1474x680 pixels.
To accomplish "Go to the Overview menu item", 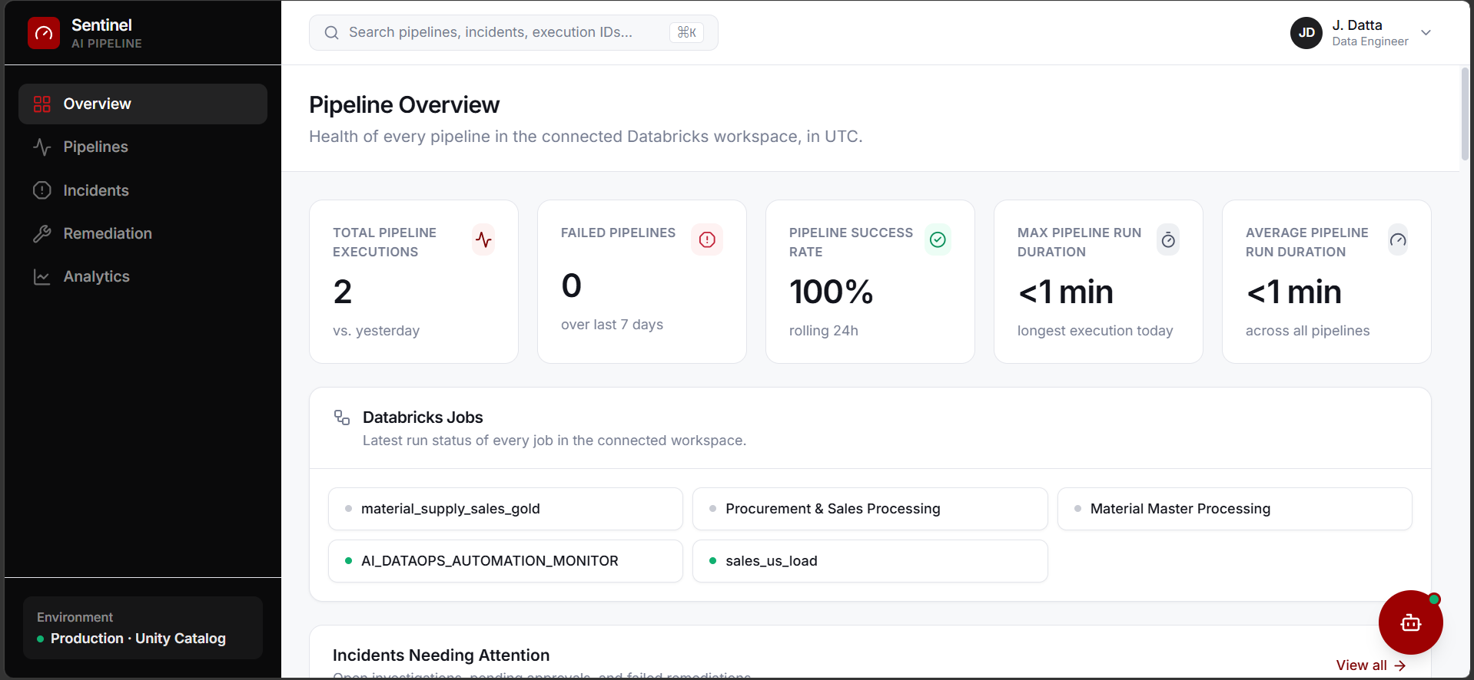I will coord(143,104).
